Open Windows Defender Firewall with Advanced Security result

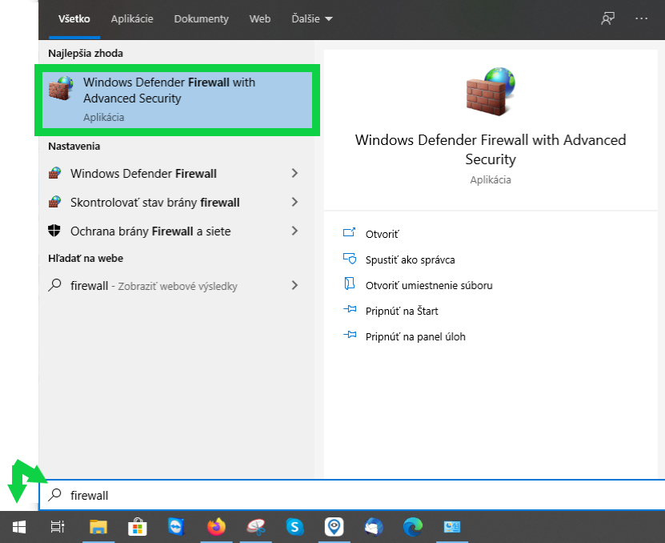click(x=178, y=100)
